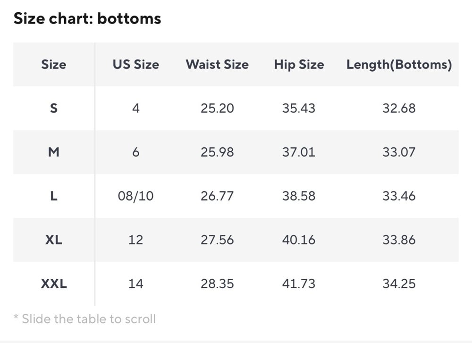Screen dimensions: 472x343
Task: Click waist value 25.20 for size S
Action: click(x=217, y=108)
